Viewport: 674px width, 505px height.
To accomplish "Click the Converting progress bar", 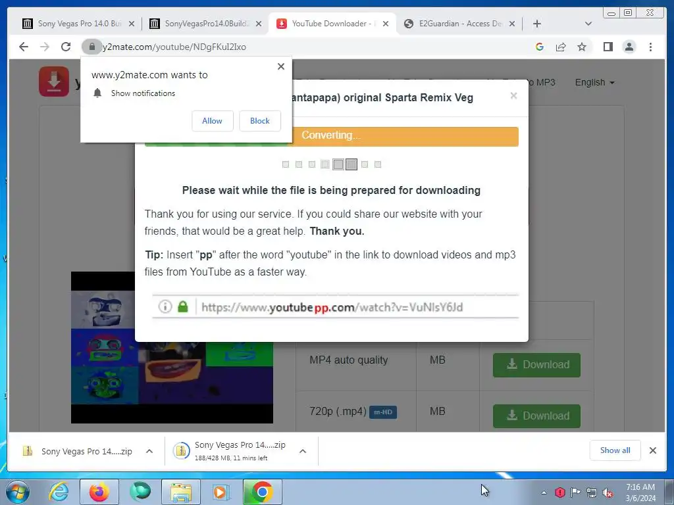I will pyautogui.click(x=332, y=136).
